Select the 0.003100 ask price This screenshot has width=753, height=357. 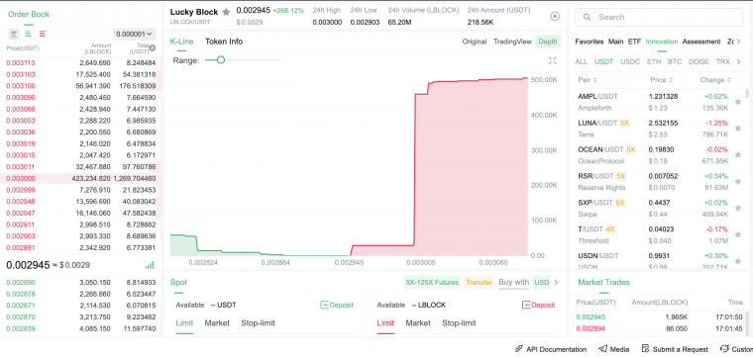tap(21, 86)
